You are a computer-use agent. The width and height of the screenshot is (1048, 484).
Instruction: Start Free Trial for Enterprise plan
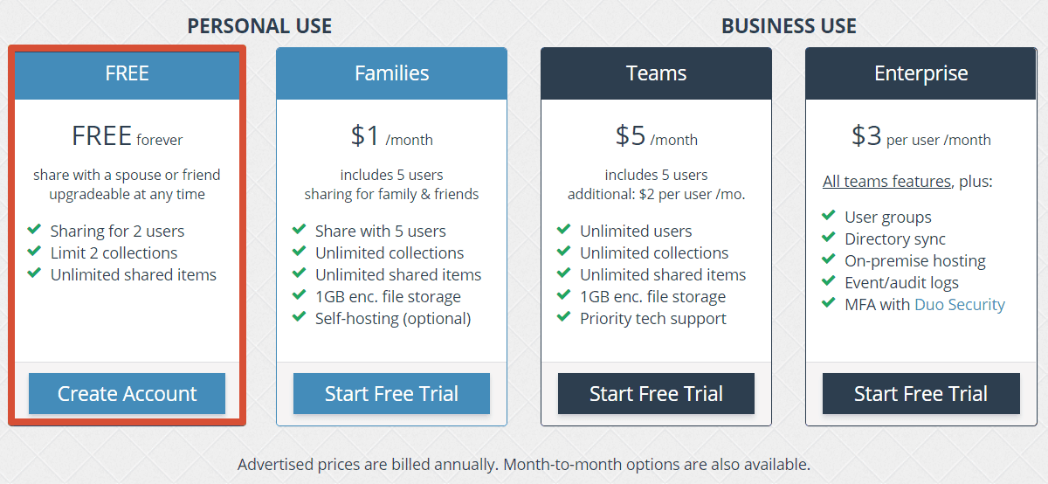point(920,393)
